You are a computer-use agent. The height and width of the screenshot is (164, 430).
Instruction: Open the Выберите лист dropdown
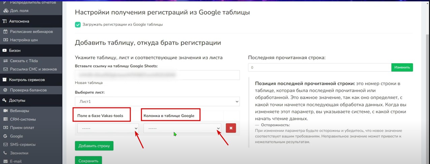(x=157, y=101)
